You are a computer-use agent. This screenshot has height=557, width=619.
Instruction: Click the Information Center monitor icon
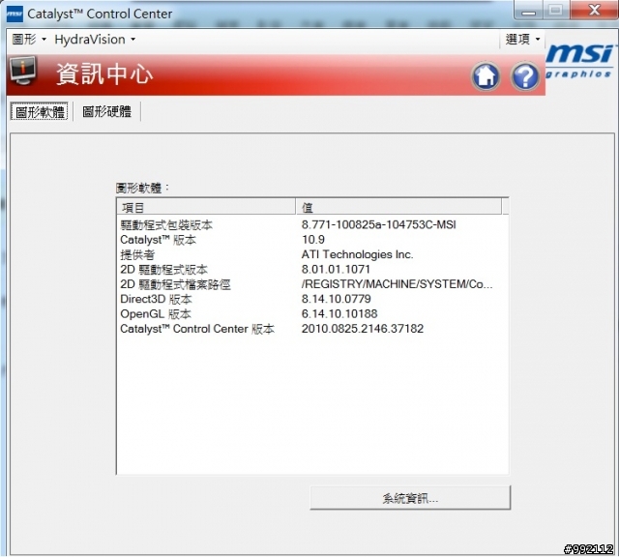[23, 71]
